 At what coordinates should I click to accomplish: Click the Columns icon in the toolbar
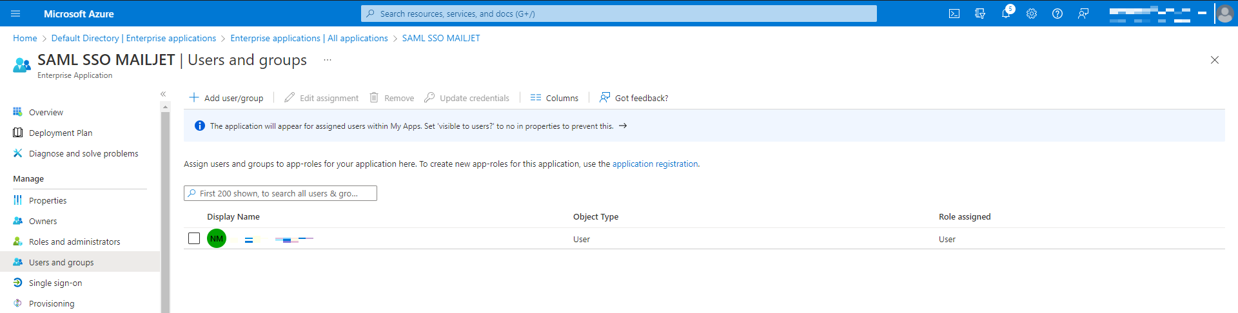coord(535,97)
